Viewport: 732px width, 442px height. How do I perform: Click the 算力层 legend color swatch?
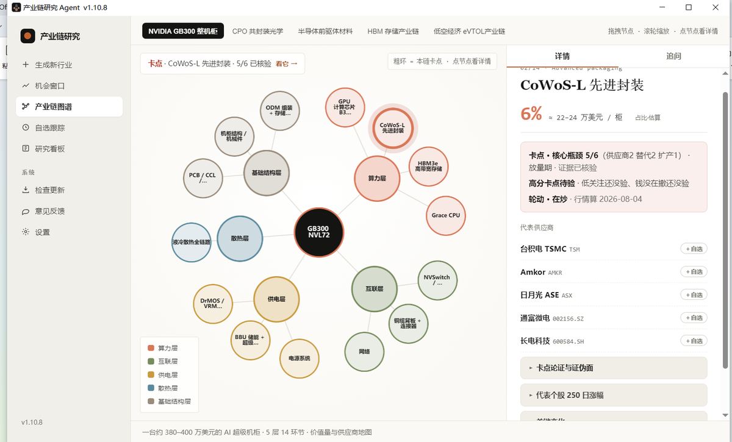point(151,348)
